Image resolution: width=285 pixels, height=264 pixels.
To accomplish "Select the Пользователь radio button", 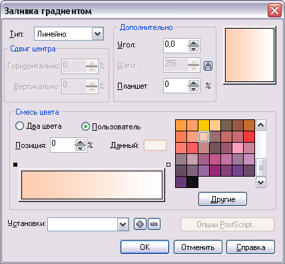I will click(x=85, y=127).
